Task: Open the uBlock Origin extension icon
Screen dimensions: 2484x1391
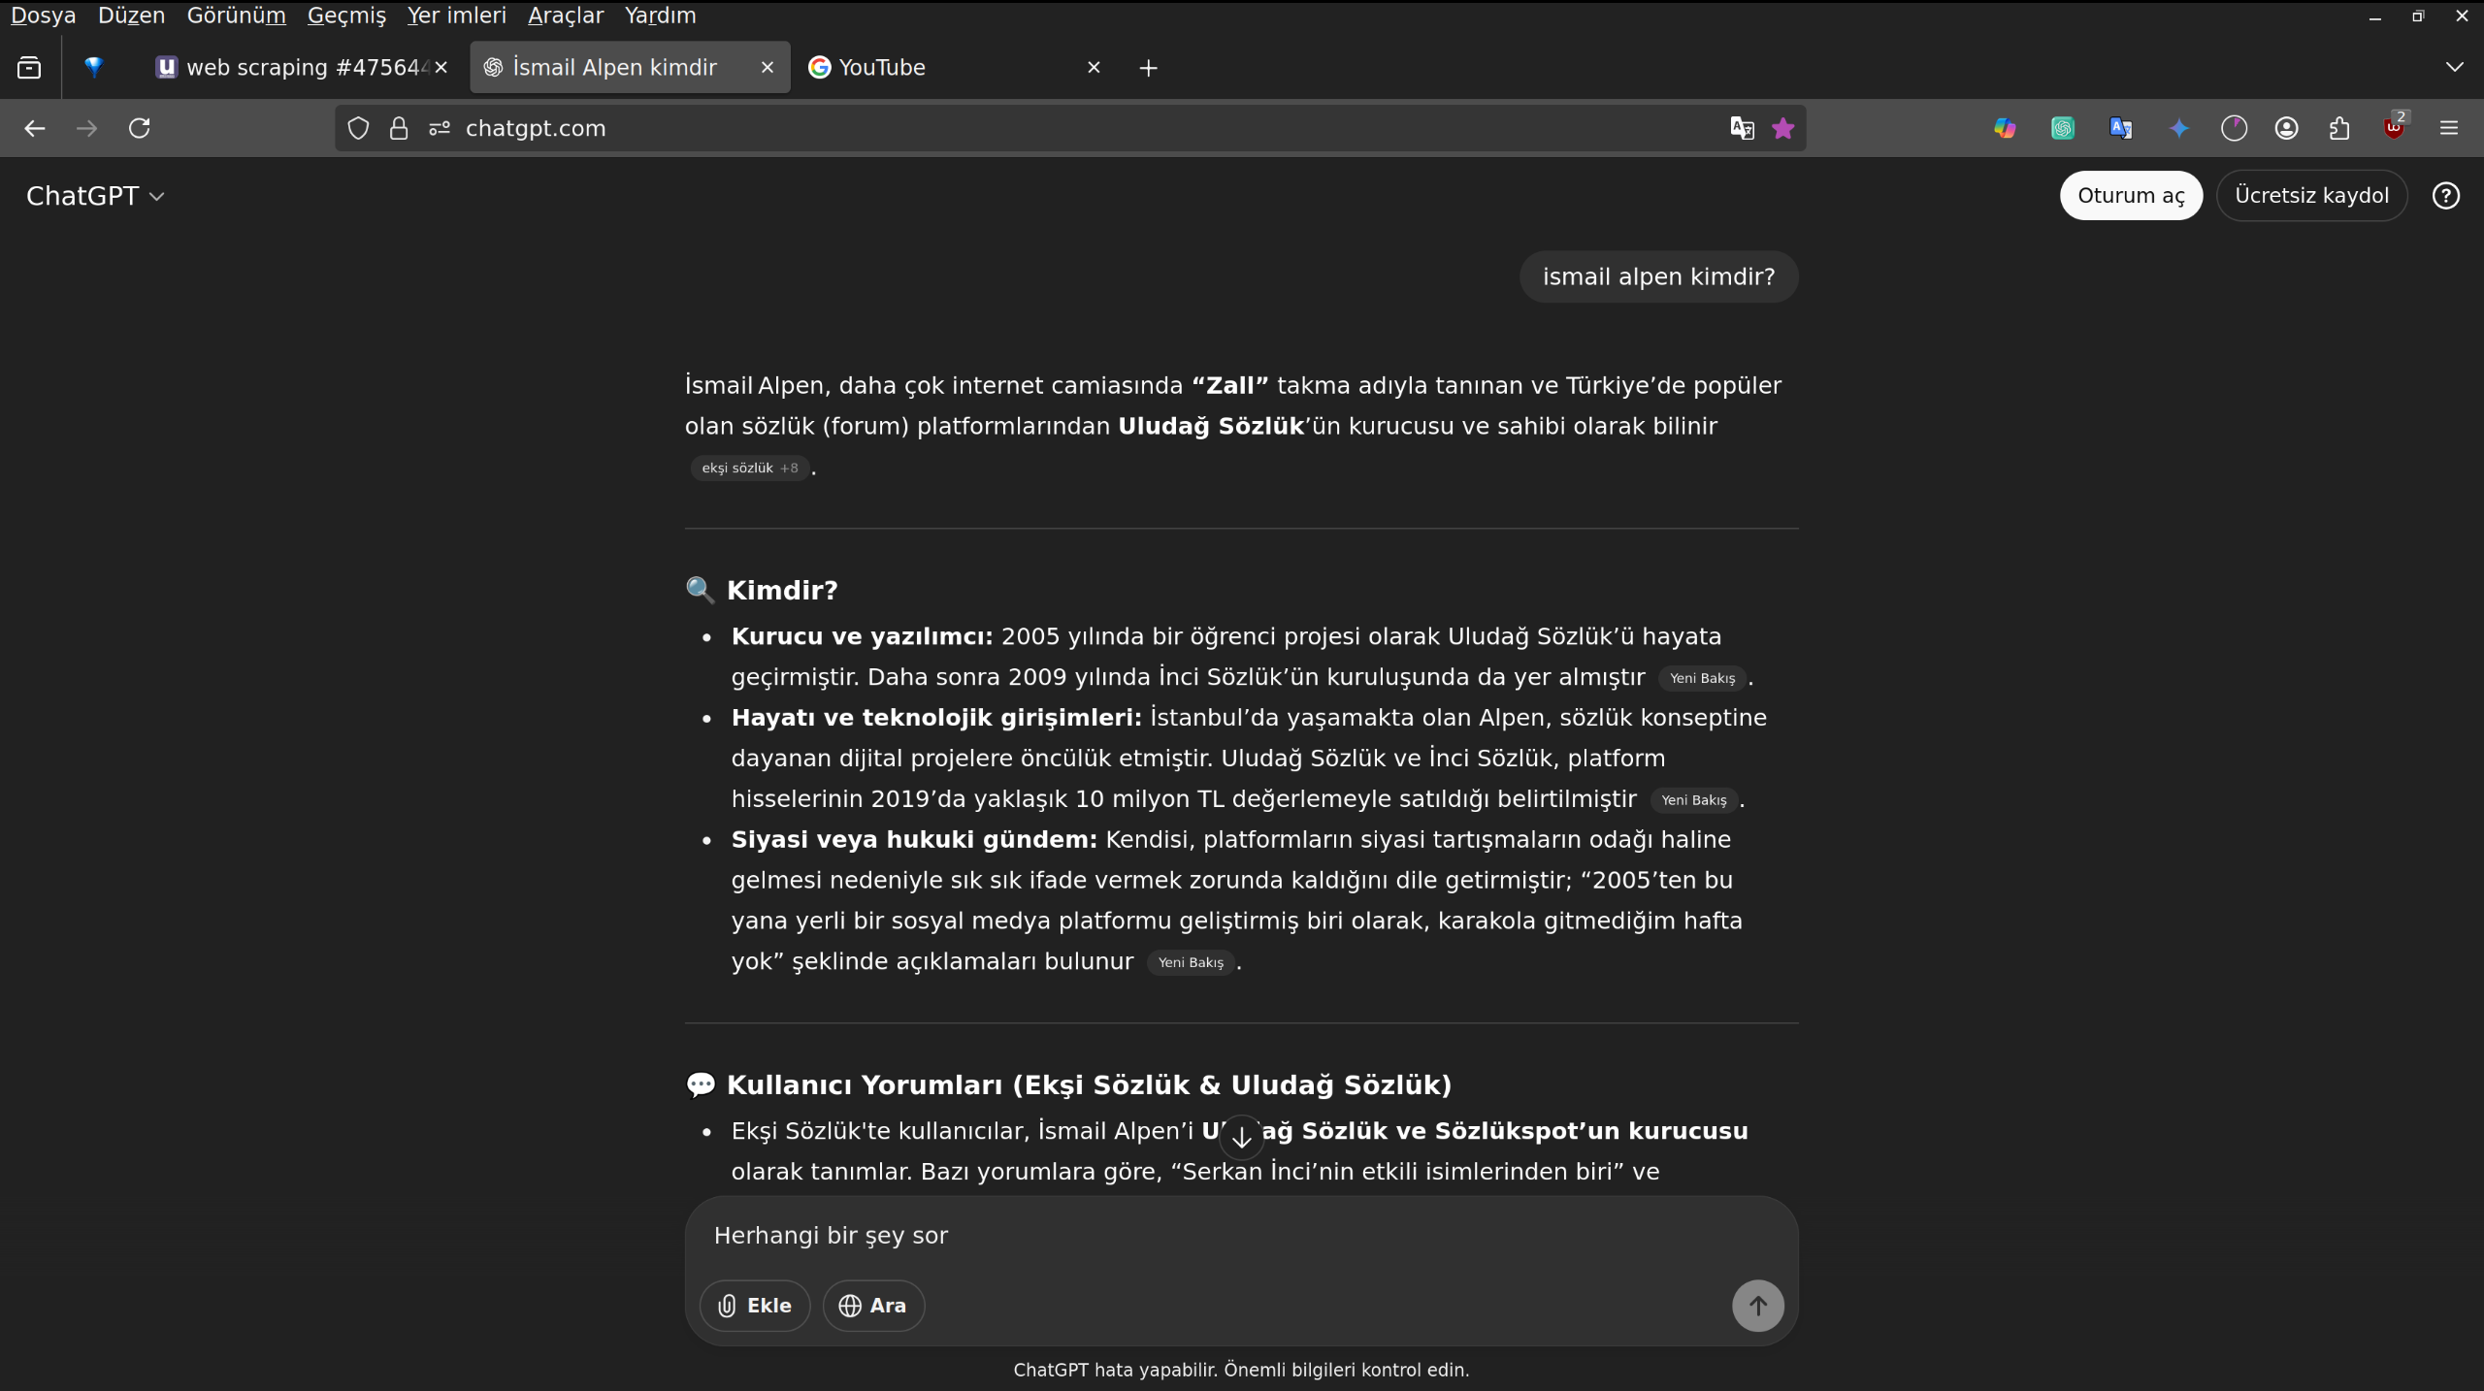Action: [2394, 128]
